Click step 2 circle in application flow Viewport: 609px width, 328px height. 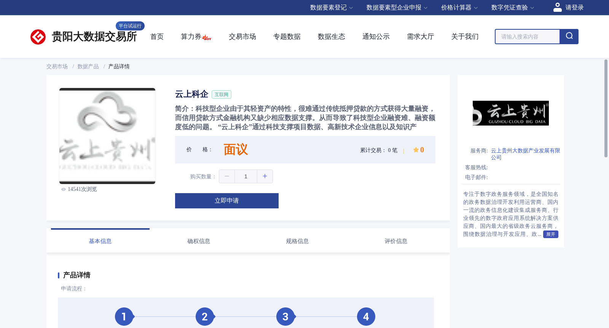(x=205, y=317)
